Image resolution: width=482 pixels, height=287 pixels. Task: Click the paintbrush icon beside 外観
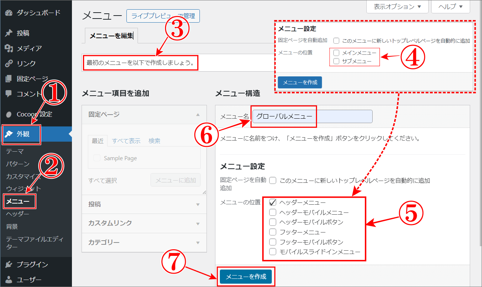tap(9, 134)
